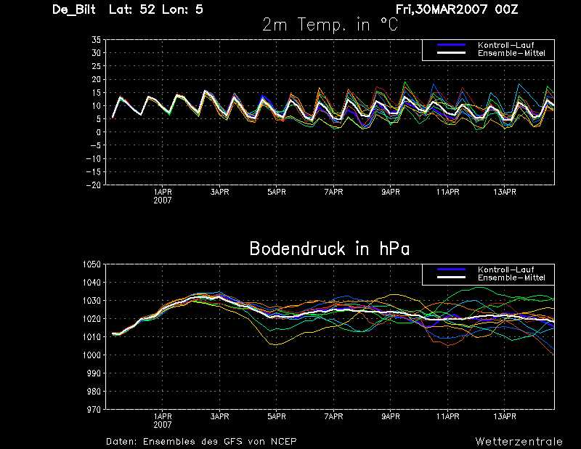Image resolution: width=581 pixels, height=449 pixels.
Task: Click the 'Bodendruck in hPa' chart title
Action: point(330,248)
